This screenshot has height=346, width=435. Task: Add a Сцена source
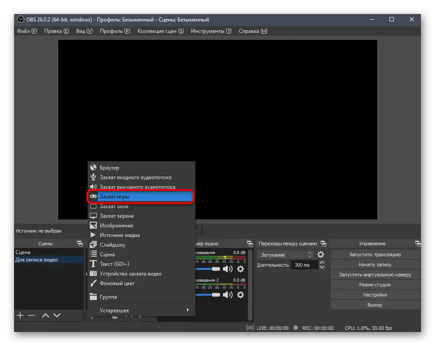(x=141, y=254)
